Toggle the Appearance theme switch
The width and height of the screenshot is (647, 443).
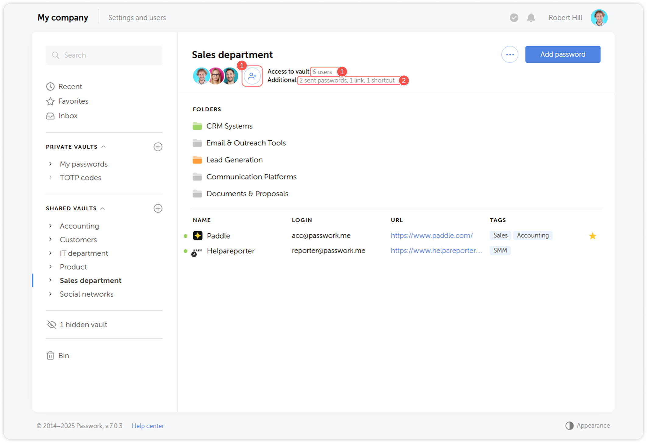(569, 425)
